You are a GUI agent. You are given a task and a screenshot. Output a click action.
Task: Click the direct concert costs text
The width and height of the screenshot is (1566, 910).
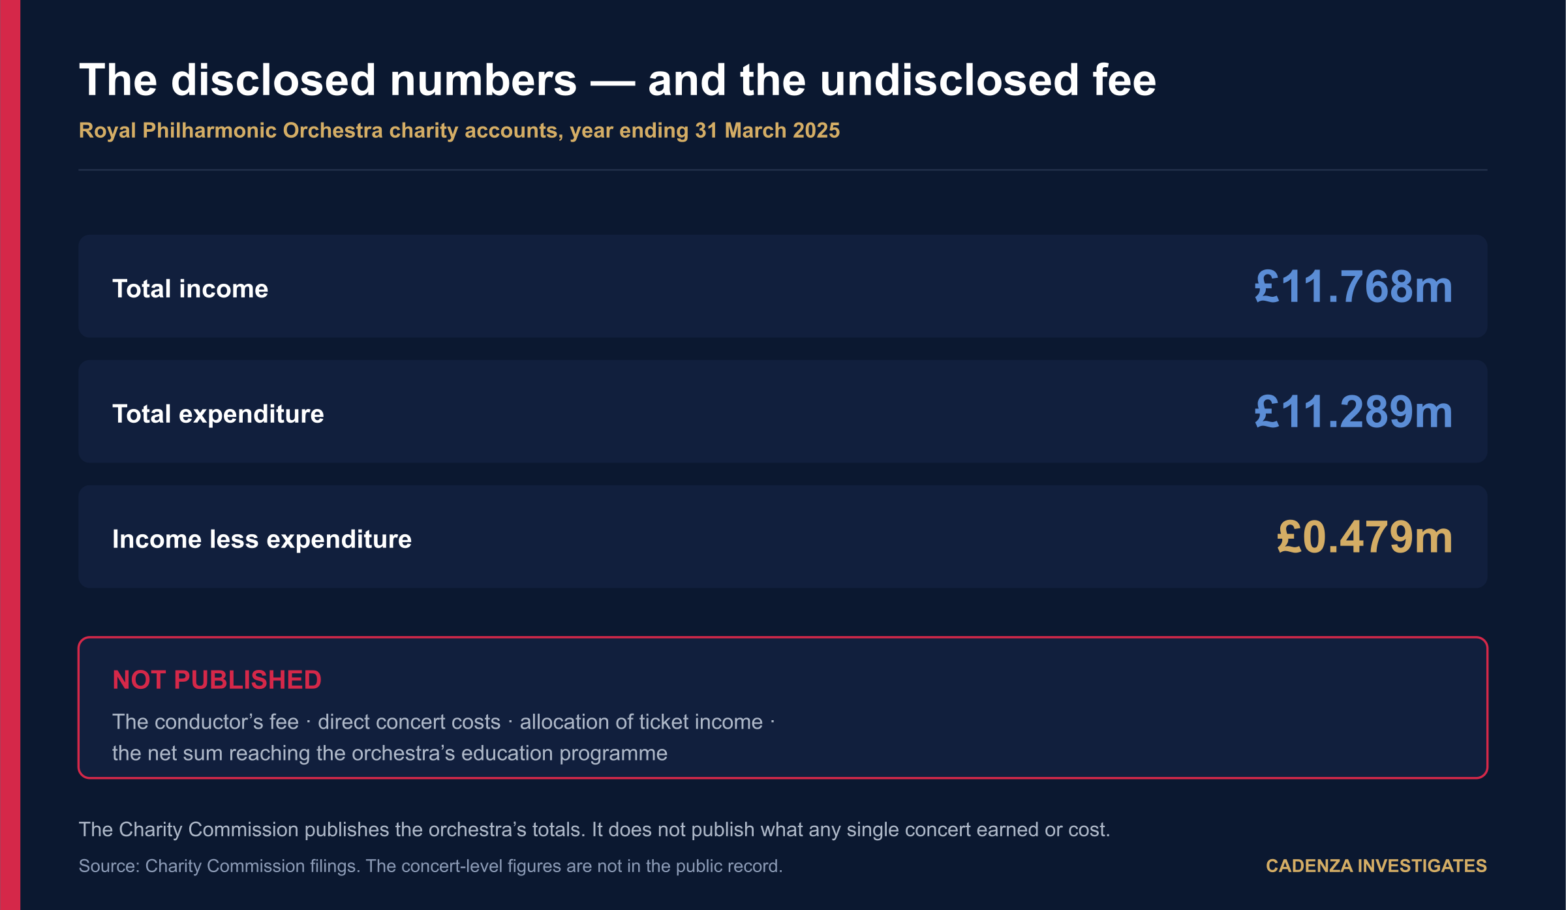tap(409, 721)
